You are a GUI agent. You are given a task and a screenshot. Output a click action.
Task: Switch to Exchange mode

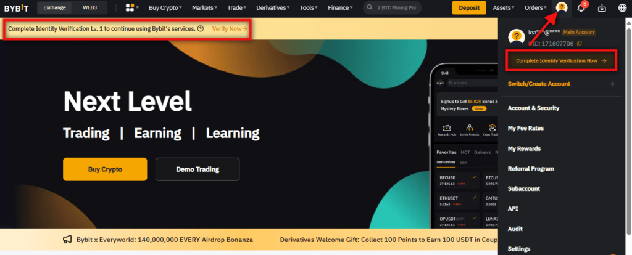click(54, 7)
